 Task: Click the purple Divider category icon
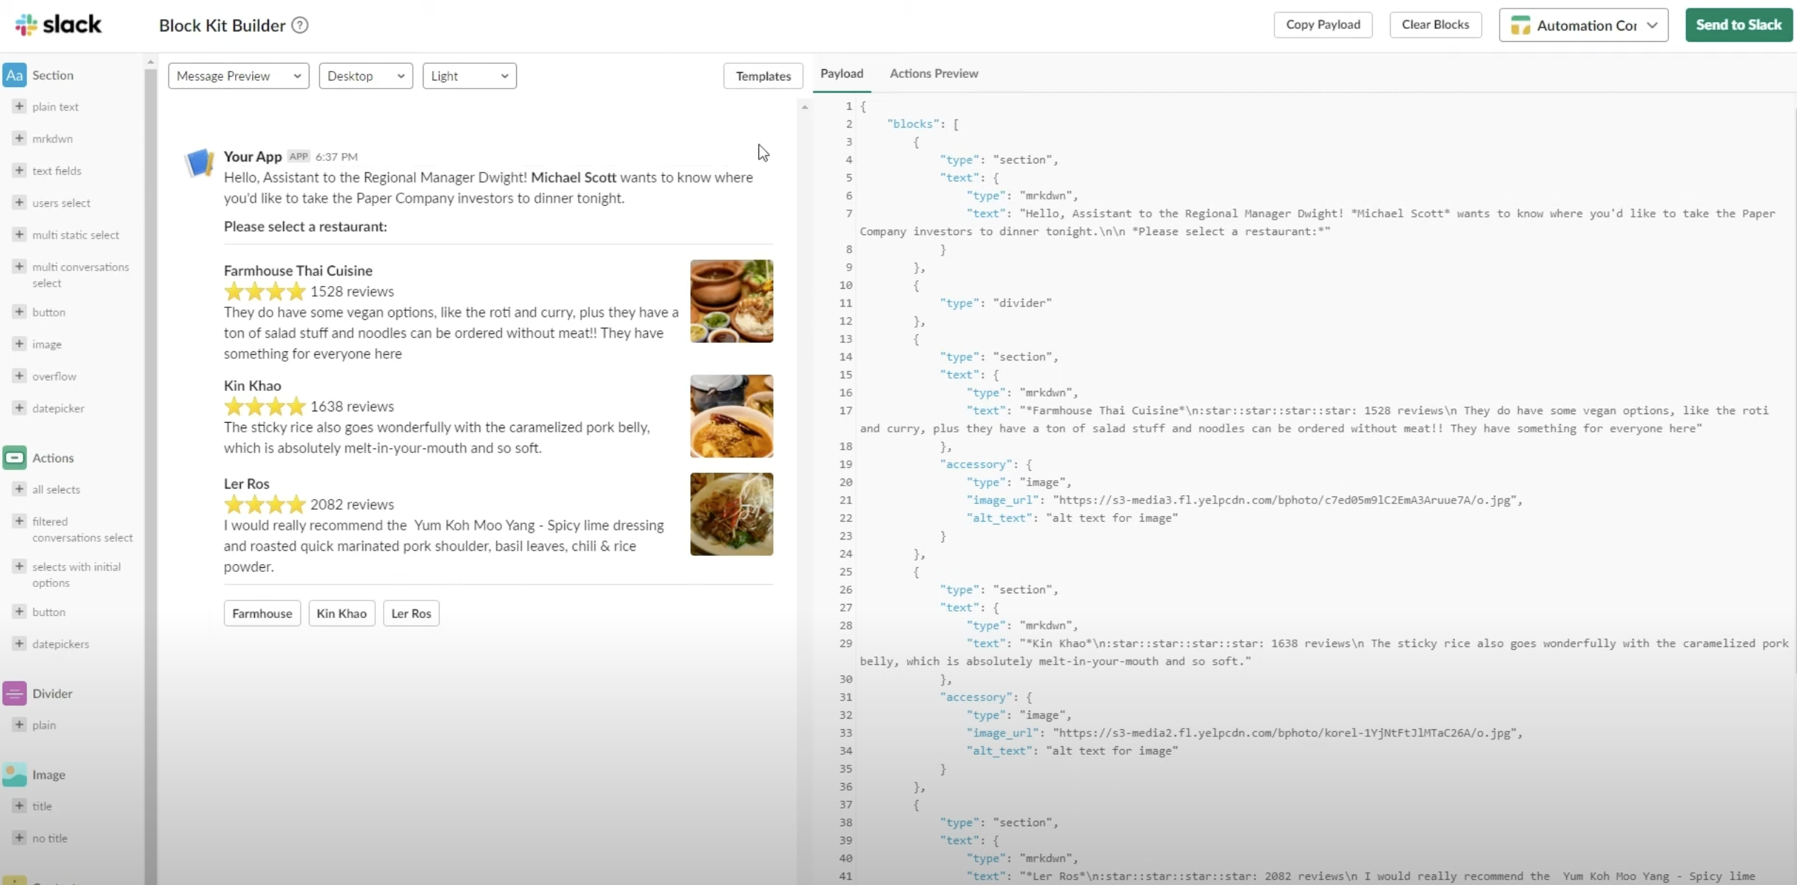pos(14,693)
